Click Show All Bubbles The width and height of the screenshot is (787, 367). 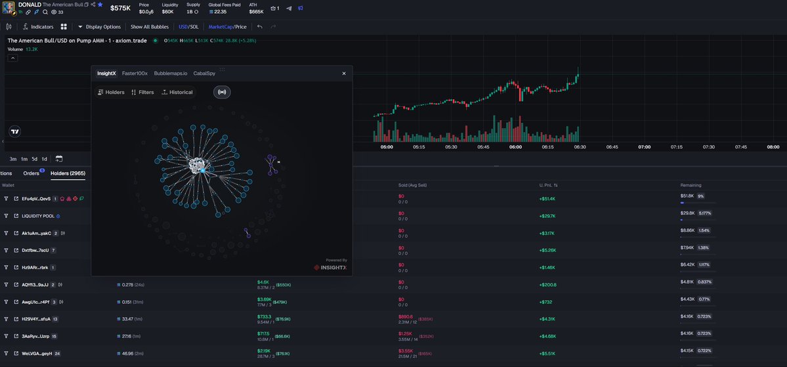(150, 27)
